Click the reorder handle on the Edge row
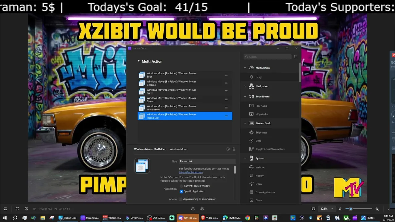The width and height of the screenshot is (395, 222). pos(226,75)
